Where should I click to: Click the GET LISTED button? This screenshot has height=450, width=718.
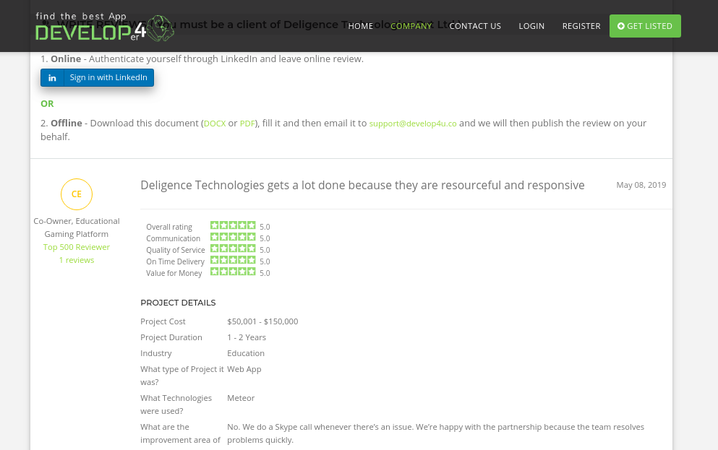[645, 26]
